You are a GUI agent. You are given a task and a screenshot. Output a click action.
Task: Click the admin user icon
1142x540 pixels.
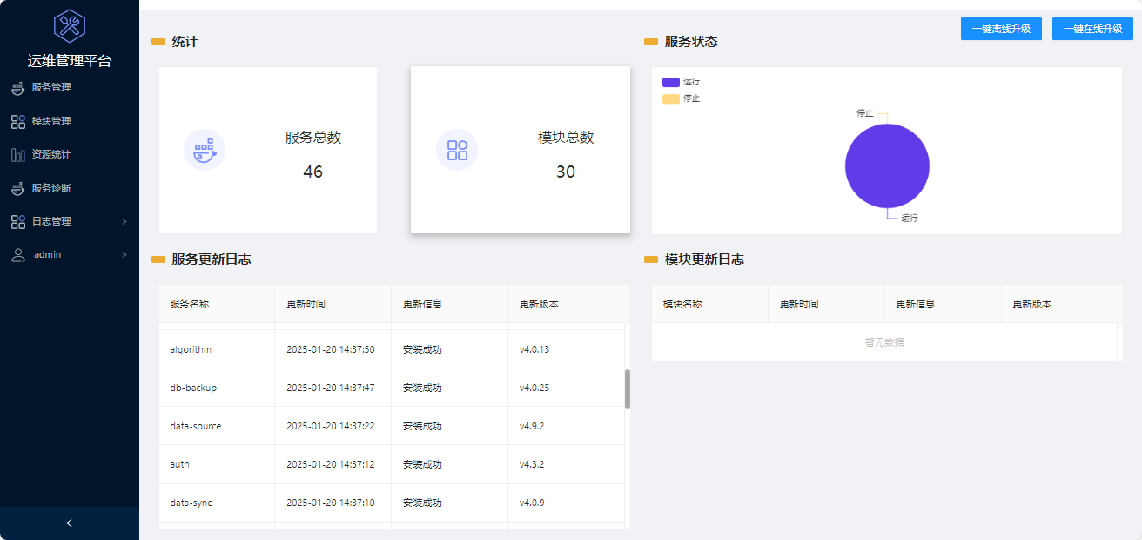[17, 255]
